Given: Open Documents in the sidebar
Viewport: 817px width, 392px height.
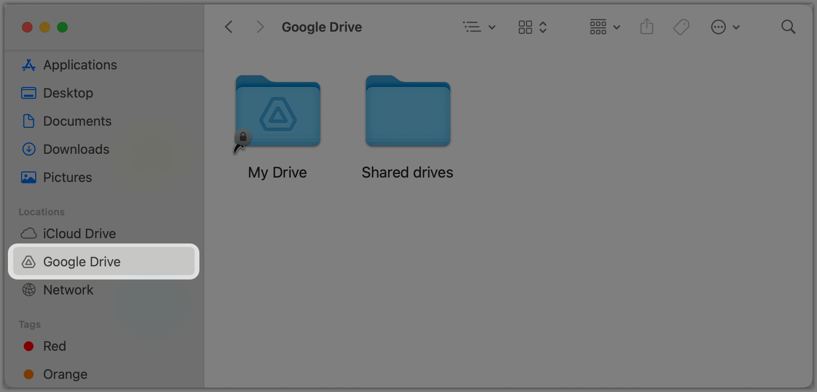Looking at the screenshot, I should [x=104, y=121].
